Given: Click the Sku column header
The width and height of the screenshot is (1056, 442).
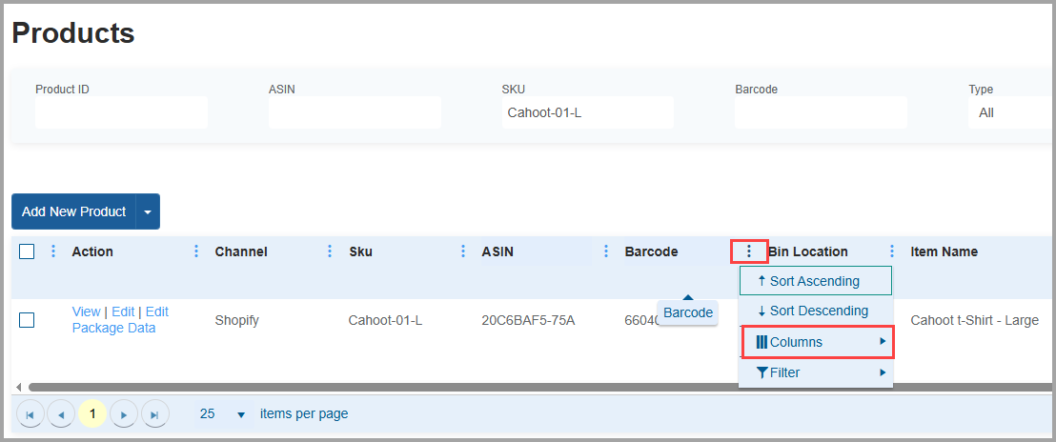Looking at the screenshot, I should tap(360, 251).
